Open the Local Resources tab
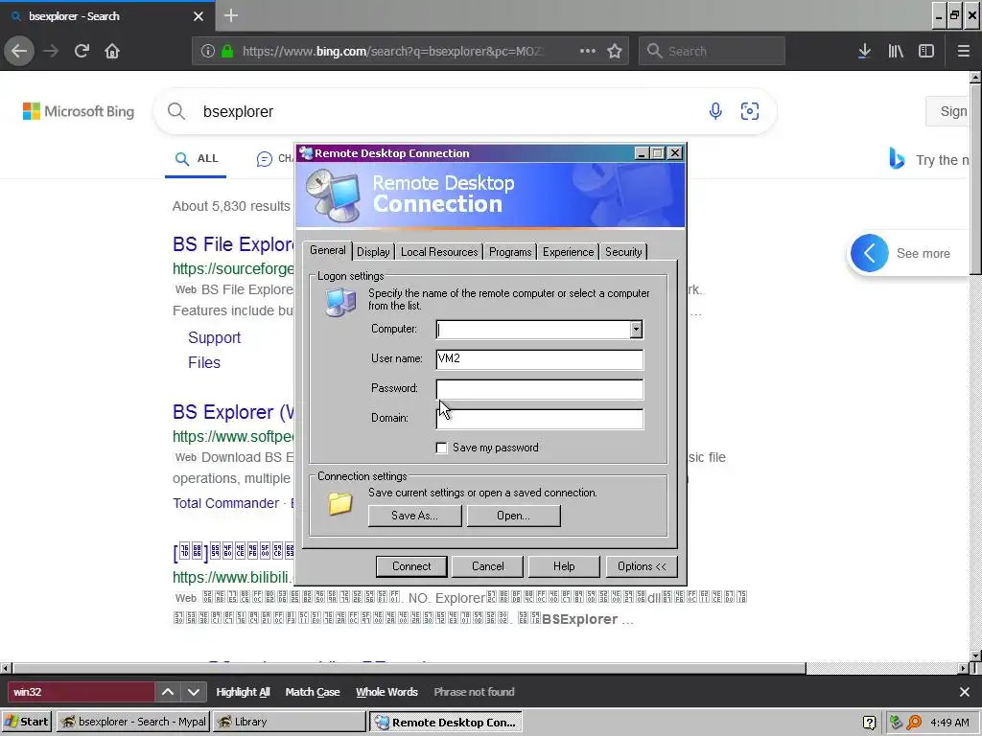This screenshot has width=982, height=736. pos(439,252)
